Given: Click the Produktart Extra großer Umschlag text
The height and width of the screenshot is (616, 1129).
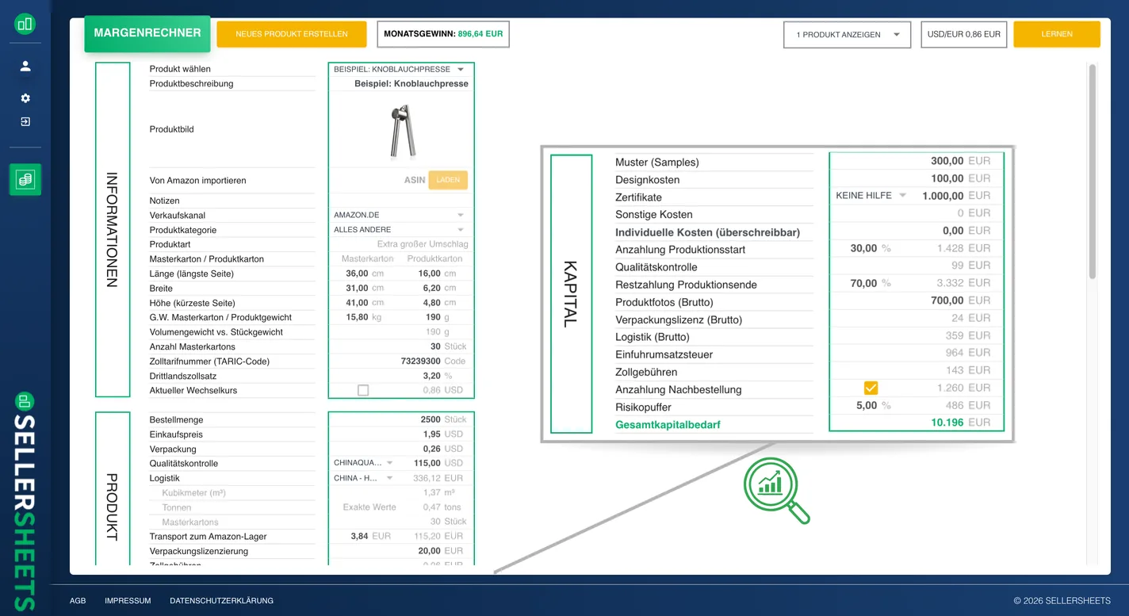Looking at the screenshot, I should [x=423, y=244].
